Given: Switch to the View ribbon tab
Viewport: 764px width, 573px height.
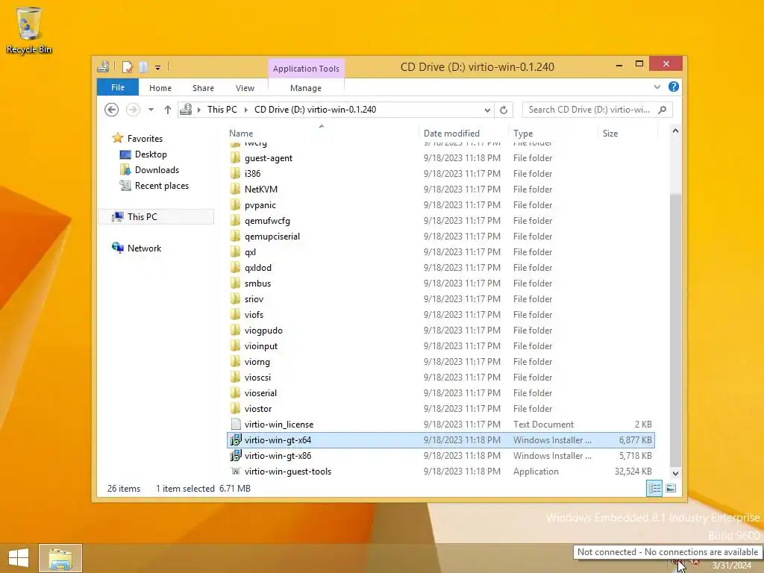Looking at the screenshot, I should [x=245, y=88].
